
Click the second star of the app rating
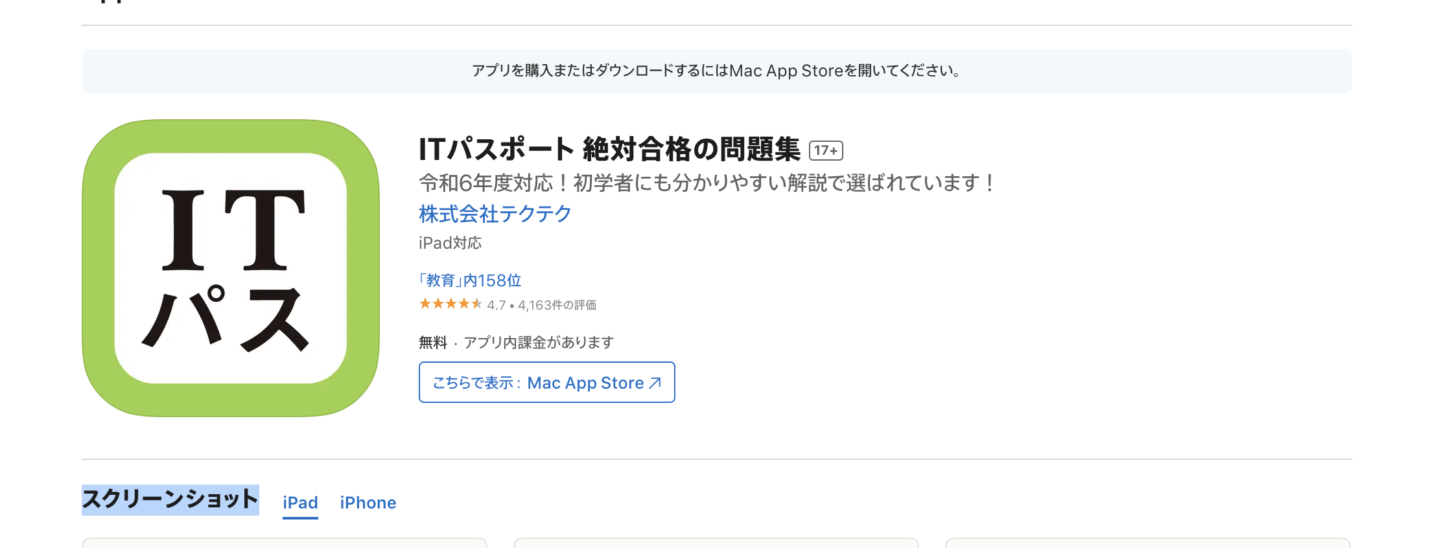pyautogui.click(x=437, y=304)
